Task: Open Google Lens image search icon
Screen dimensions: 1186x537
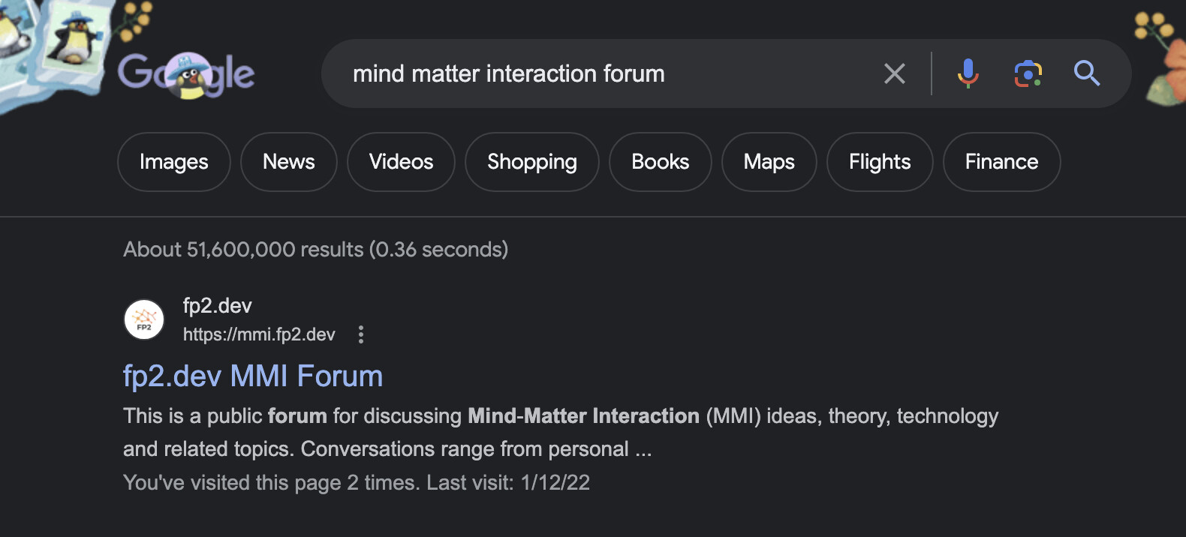Action: pos(1028,73)
